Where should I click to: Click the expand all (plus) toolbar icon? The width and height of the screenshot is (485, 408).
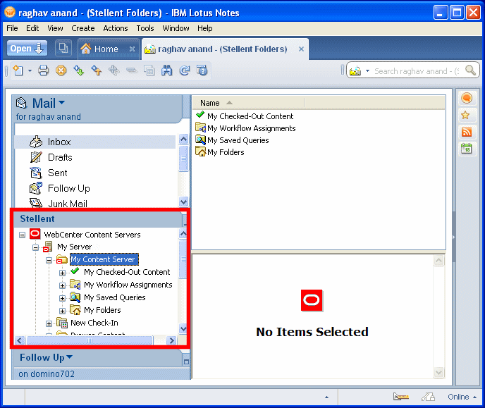tap(113, 70)
